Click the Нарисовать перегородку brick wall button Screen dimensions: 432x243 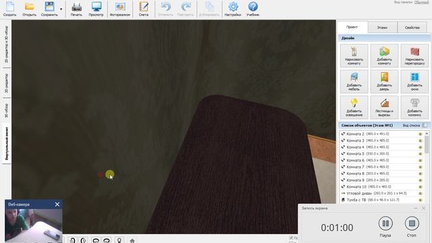(414, 55)
